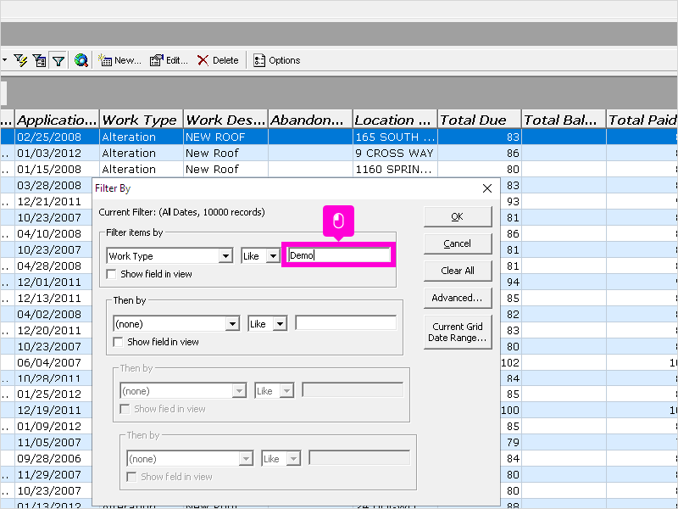Screen dimensions: 678x509
Task: Tick Show field in view under first Then by
Action: point(118,342)
